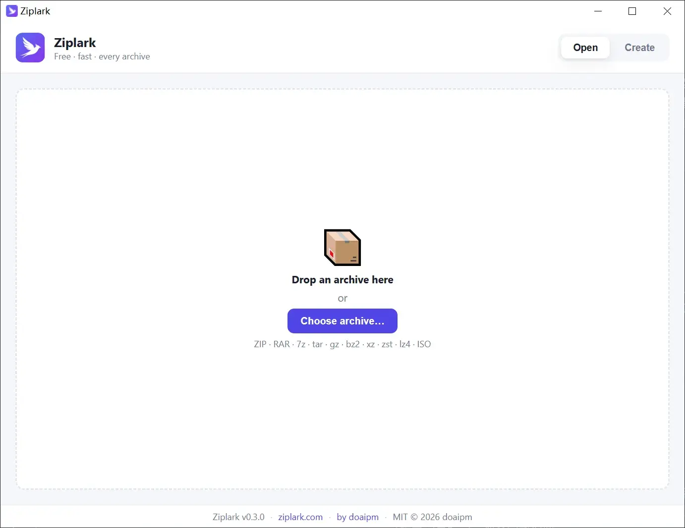The width and height of the screenshot is (685, 528).
Task: Click the cardboard package box icon
Action: click(x=342, y=247)
